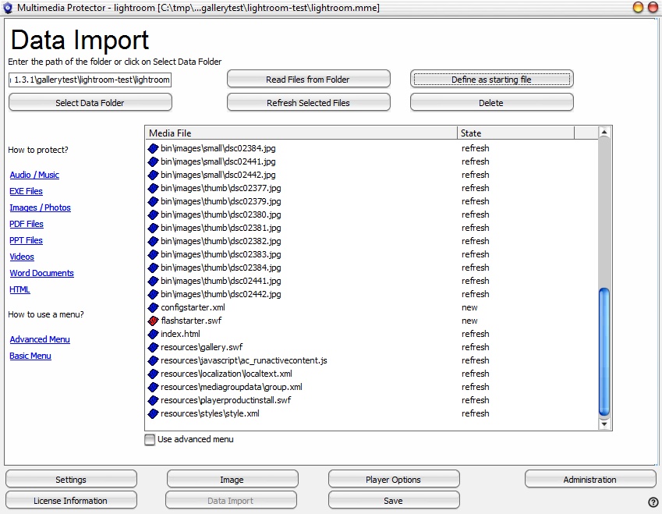662x514 pixels.
Task: Sort by the Media File column header
Action: point(301,133)
